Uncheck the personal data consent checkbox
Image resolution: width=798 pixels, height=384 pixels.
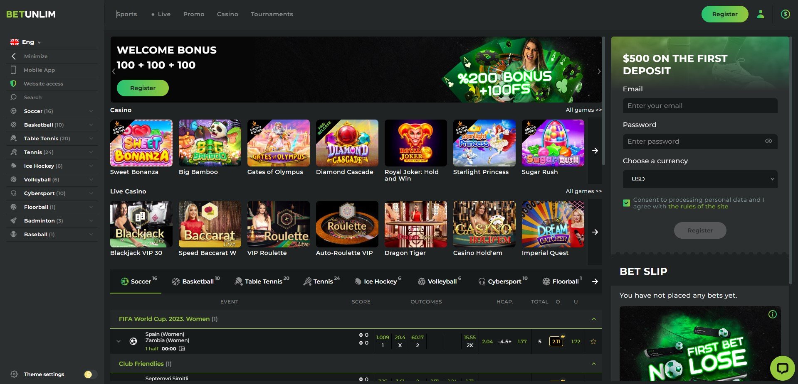tap(626, 203)
